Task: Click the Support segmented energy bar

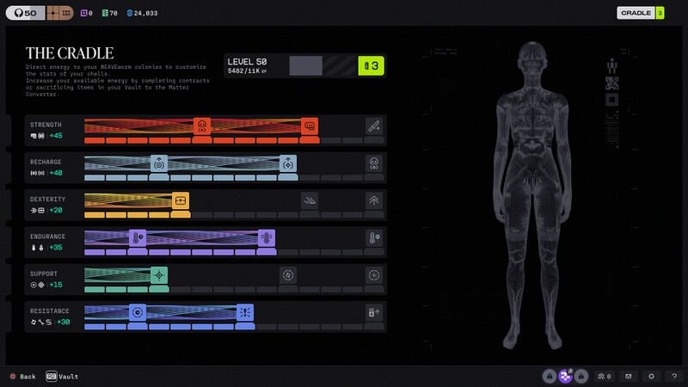Action: tap(234, 290)
